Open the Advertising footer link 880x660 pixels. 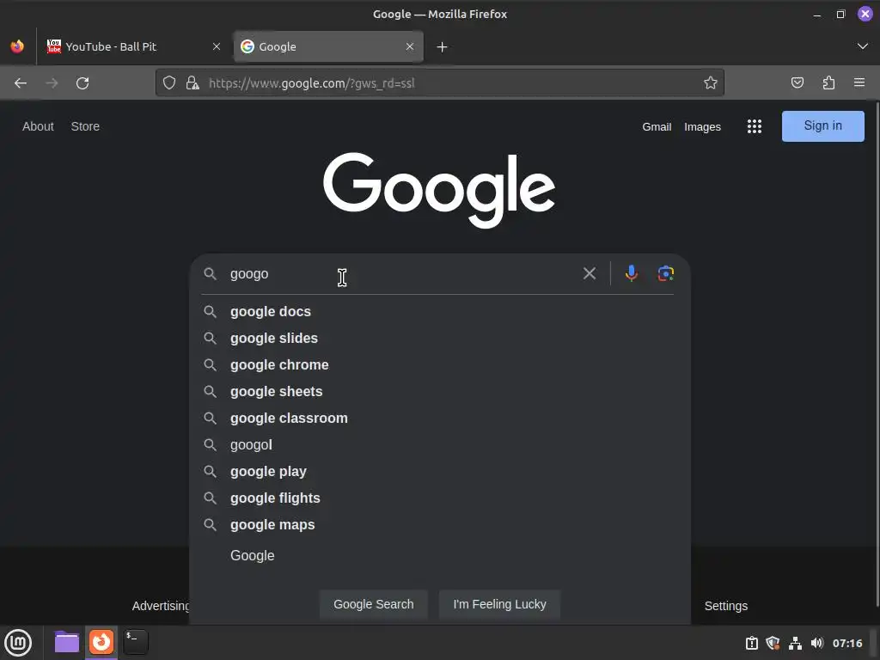[x=161, y=606]
